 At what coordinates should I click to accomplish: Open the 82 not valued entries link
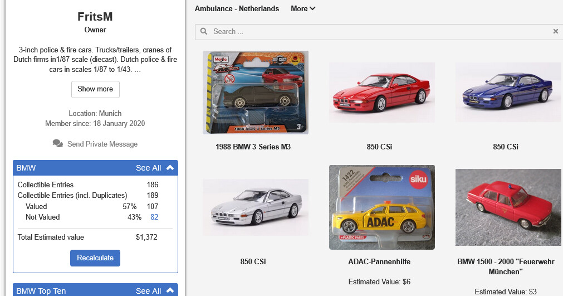(154, 217)
